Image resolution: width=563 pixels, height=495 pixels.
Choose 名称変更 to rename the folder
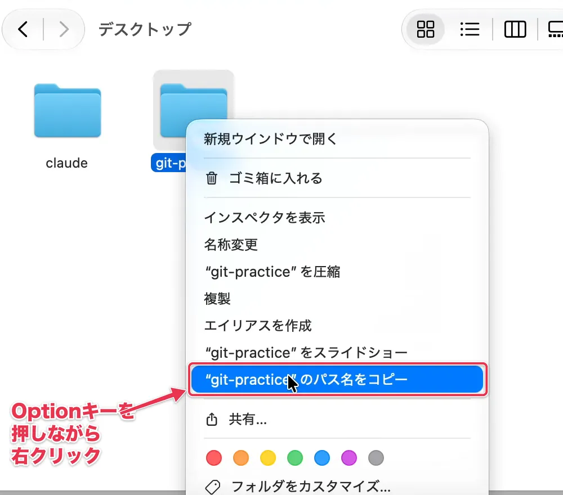(x=337, y=245)
